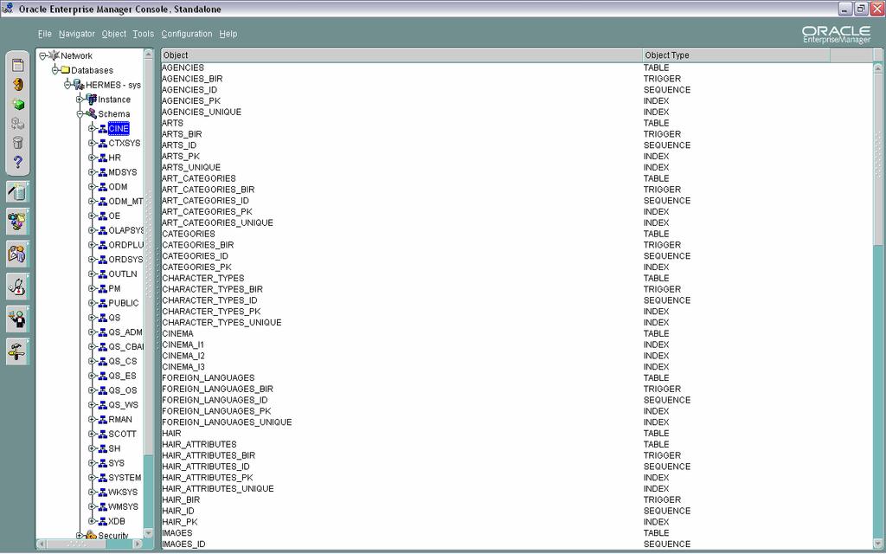Click the Network node icon in tree
The image size is (886, 554).
click(x=55, y=55)
